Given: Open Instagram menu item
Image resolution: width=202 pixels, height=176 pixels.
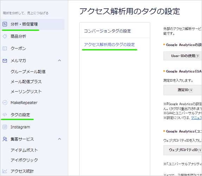Looking at the screenshot, I should [x=20, y=127].
